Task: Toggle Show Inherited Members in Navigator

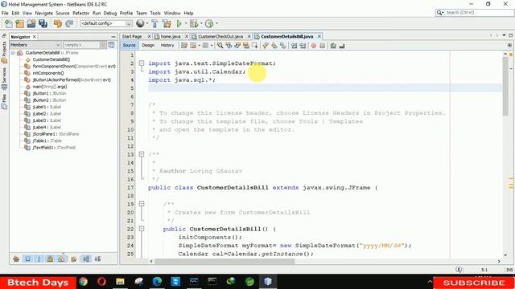Action: click(16, 258)
